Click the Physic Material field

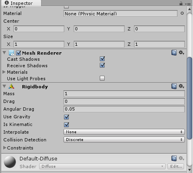121,13
